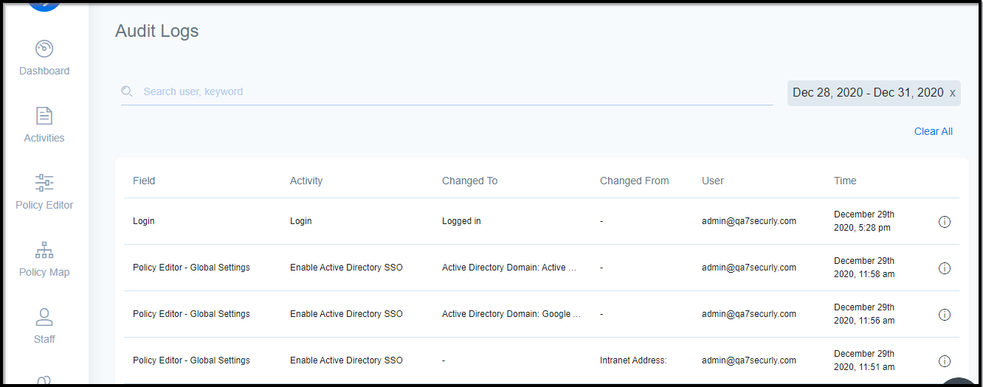Remove the Dec 28 - Dec 31 date filter

tap(952, 93)
